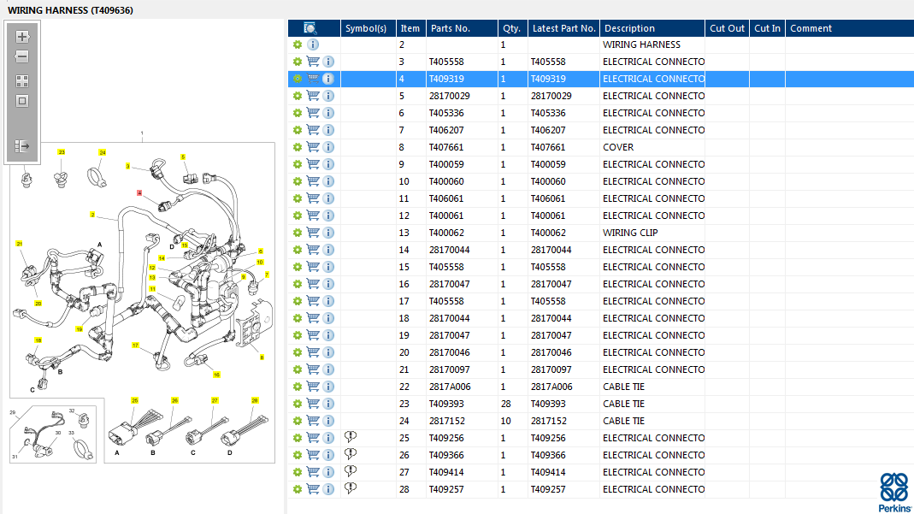Click the Perkins logo

point(894,492)
